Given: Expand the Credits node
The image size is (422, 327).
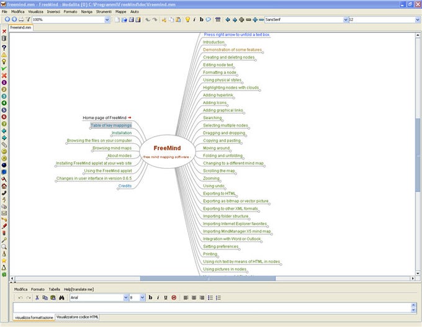Looking at the screenshot, I should [x=118, y=189].
